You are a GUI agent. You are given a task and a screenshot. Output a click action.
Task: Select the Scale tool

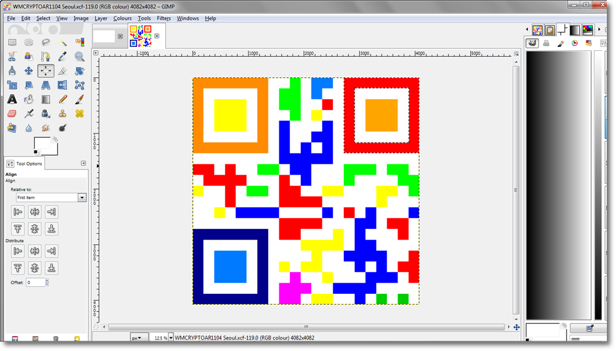pos(12,85)
